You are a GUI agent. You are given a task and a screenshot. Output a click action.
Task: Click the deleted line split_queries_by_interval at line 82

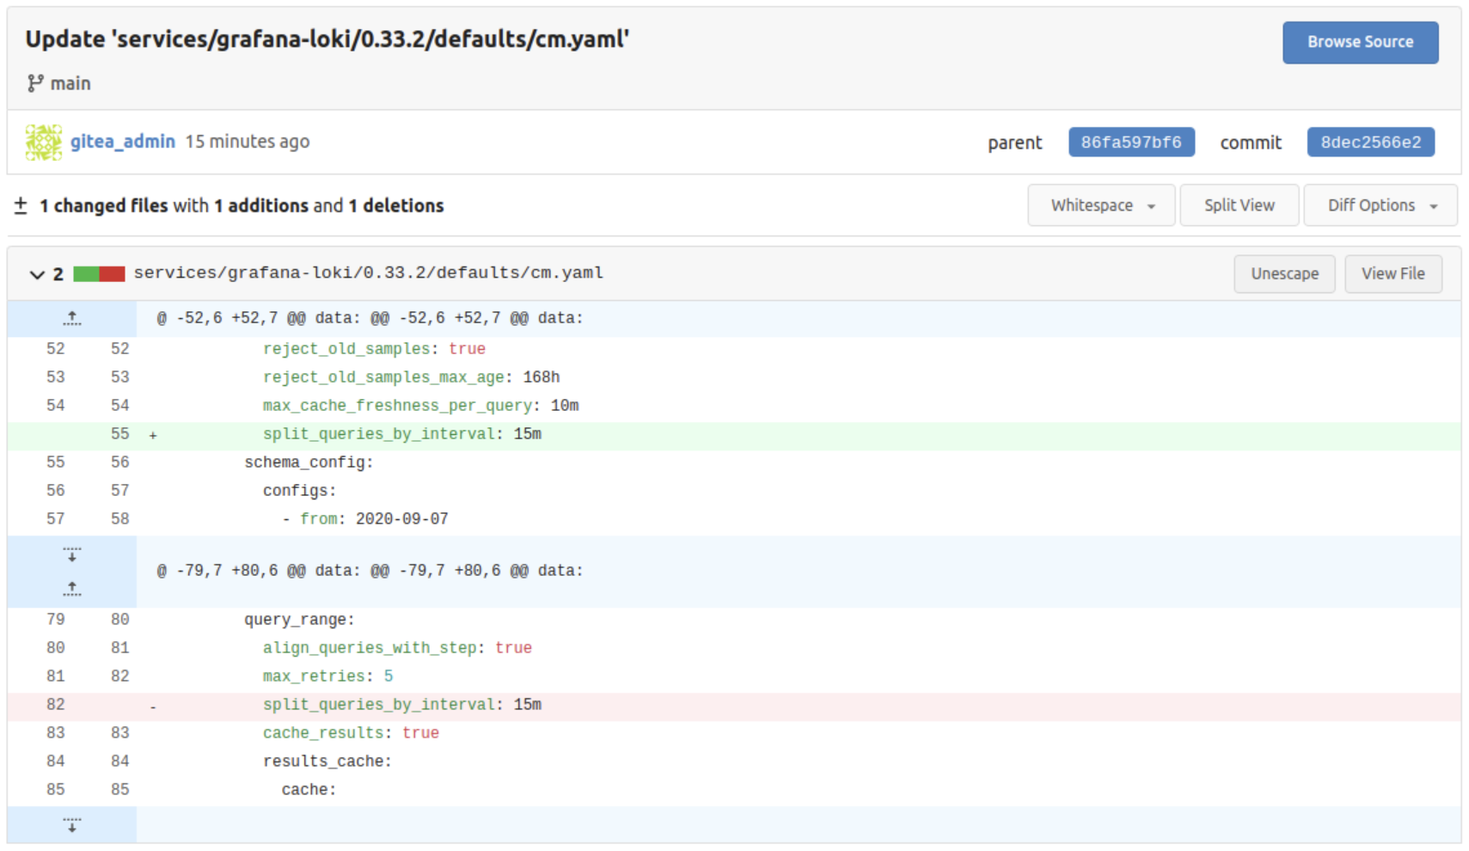734,705
